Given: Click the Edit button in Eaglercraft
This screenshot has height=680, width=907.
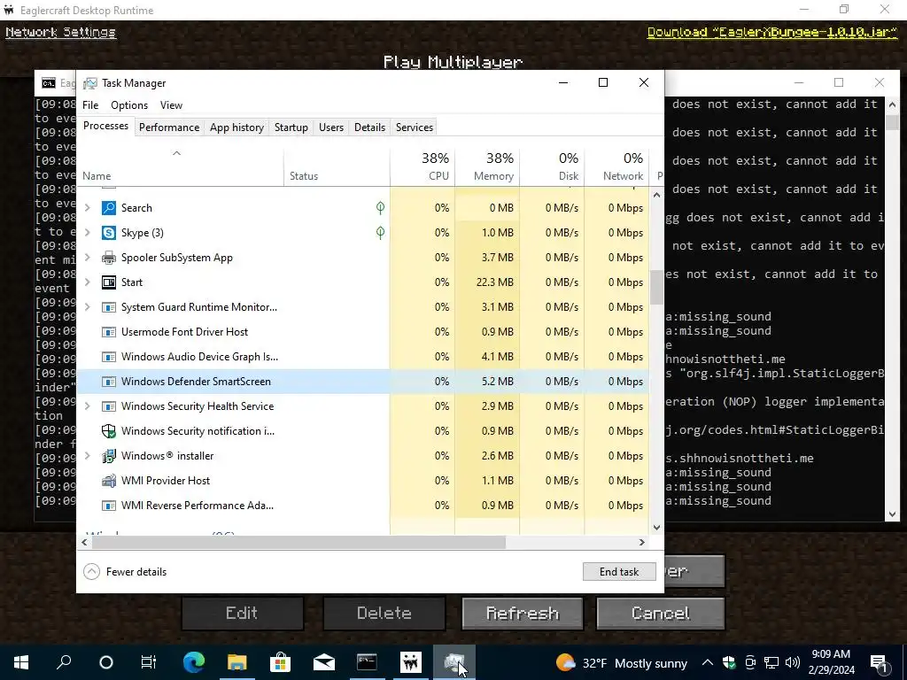Looking at the screenshot, I should click(x=242, y=613).
